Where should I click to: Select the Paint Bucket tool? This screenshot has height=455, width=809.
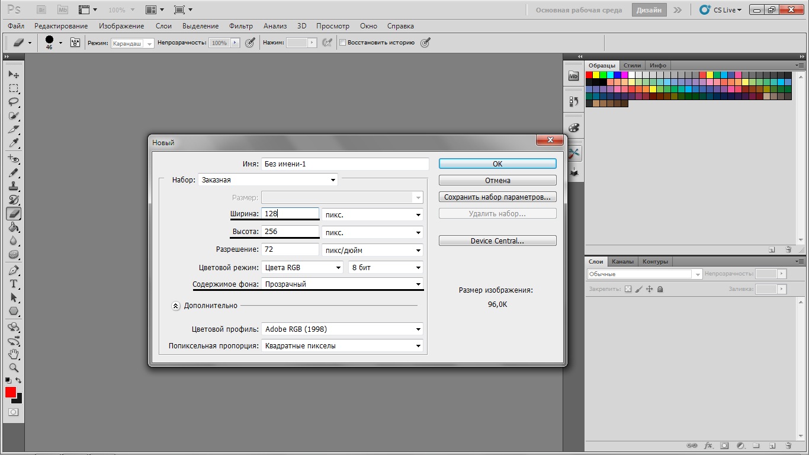[14, 227]
